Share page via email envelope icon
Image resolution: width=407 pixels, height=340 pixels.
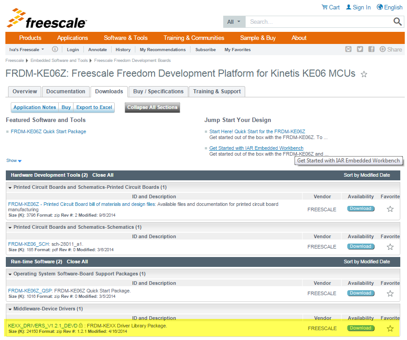pyautogui.click(x=348, y=49)
